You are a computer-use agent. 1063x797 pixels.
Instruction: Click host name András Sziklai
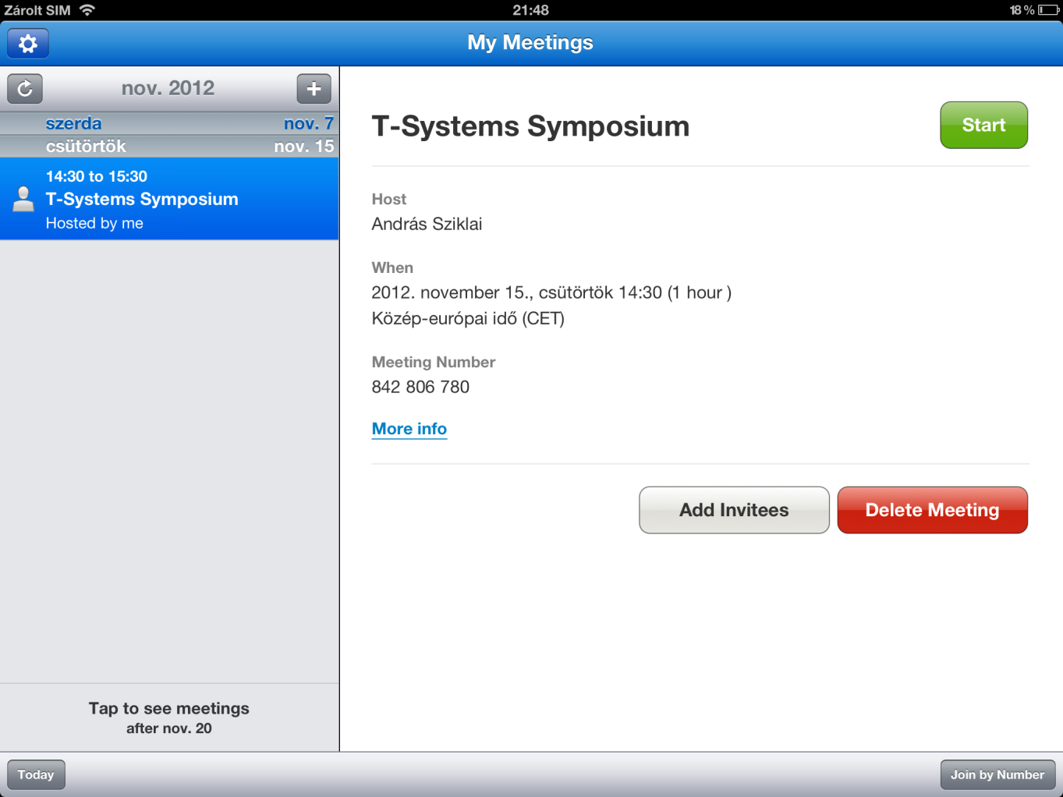tap(427, 224)
